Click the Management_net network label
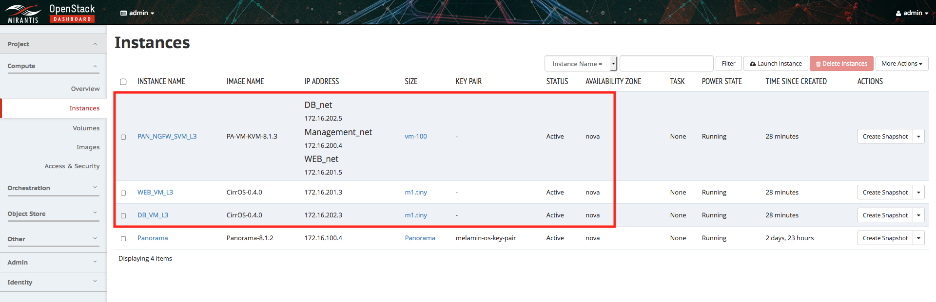Screen dimensions: 936x302 [338, 132]
